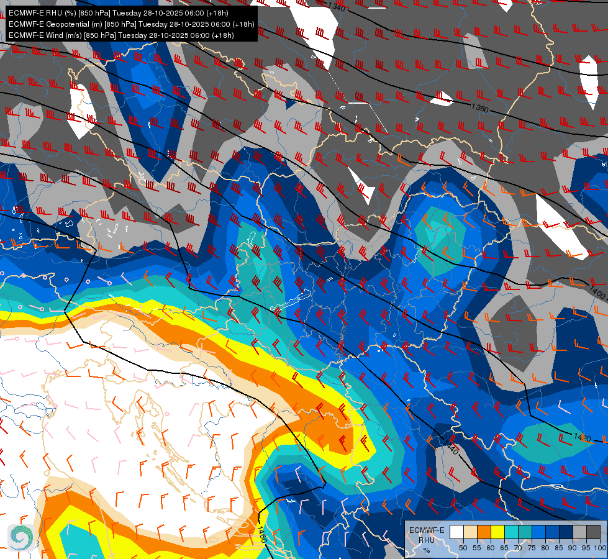The height and width of the screenshot is (559, 608).
Task: Click the spiral logo icon in the corner
Action: tap(21, 537)
